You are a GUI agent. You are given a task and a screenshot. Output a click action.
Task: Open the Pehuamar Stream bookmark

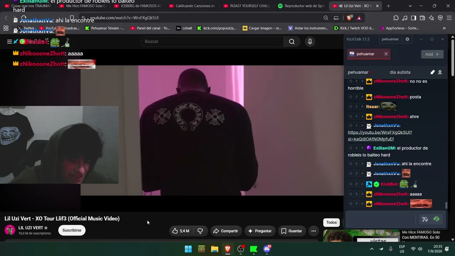point(105,28)
